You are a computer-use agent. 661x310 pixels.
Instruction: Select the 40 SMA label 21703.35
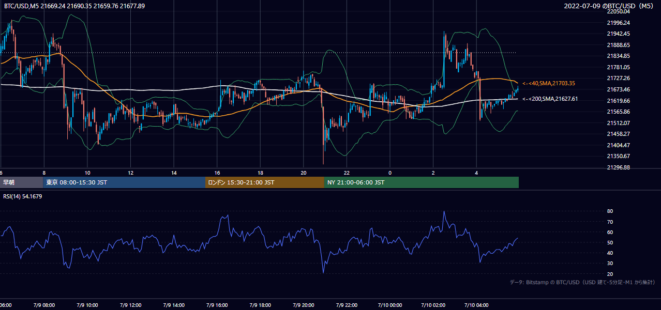[x=549, y=83]
